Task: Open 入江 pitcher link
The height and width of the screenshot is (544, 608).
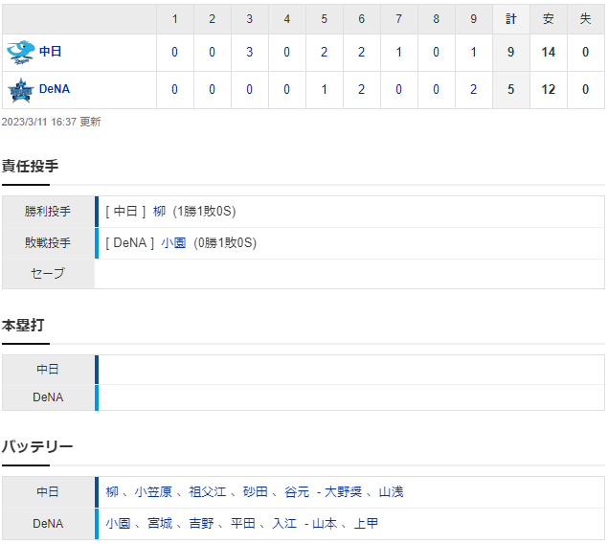Action: 284,524
